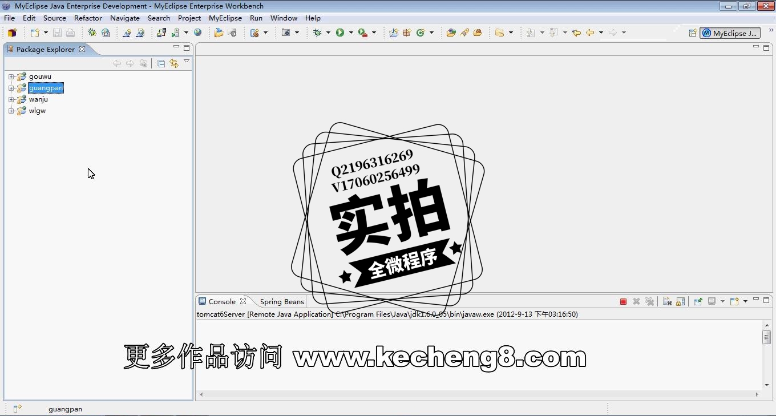The image size is (776, 416).
Task: Open the Window menu
Action: tap(284, 18)
